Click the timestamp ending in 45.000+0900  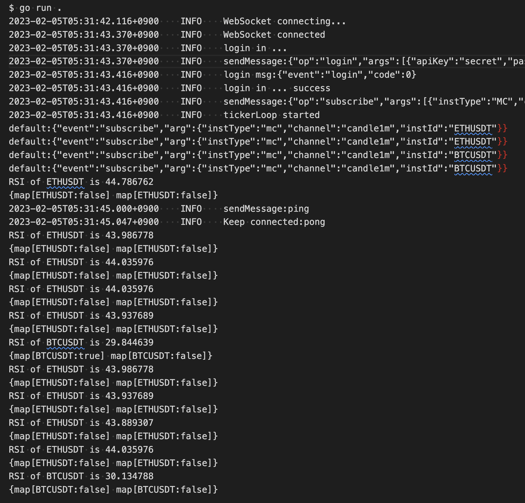pyautogui.click(x=84, y=209)
